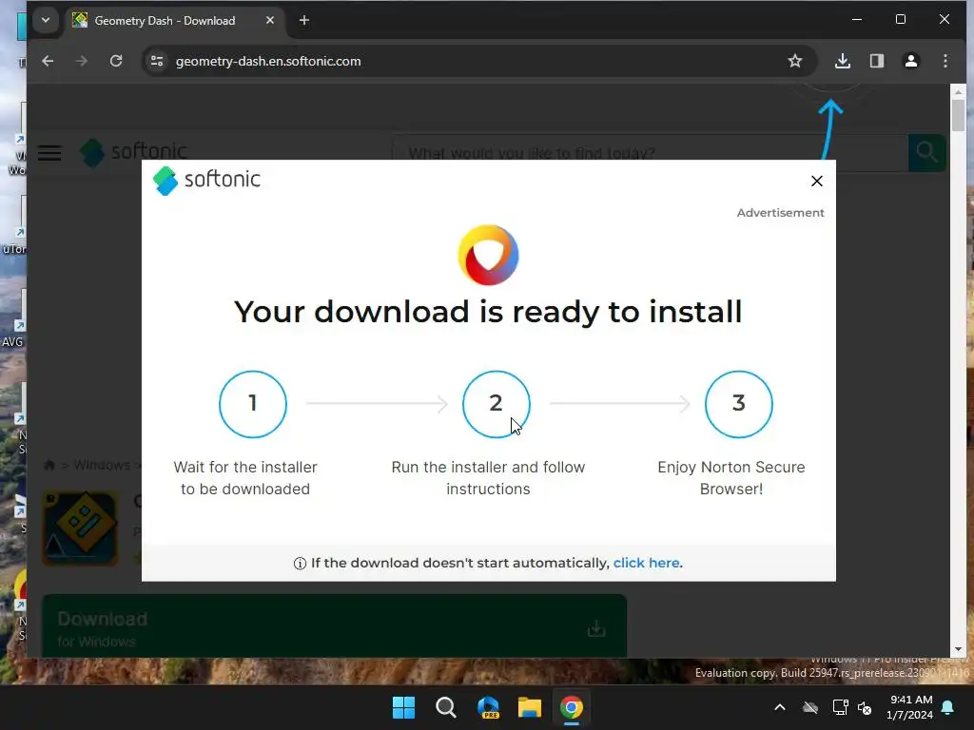Open the Chrome profile menu

click(x=910, y=61)
